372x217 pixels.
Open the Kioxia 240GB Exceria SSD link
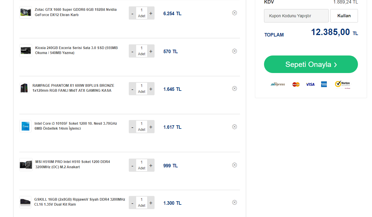click(76, 50)
